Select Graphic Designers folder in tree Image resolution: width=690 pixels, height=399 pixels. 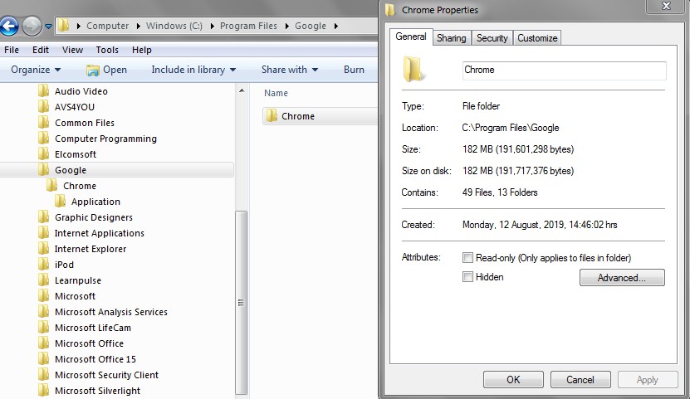coord(94,217)
